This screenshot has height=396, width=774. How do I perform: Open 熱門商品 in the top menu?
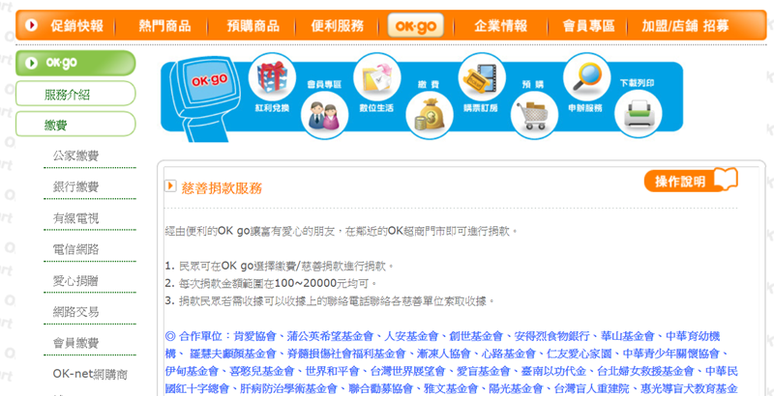pos(164,25)
